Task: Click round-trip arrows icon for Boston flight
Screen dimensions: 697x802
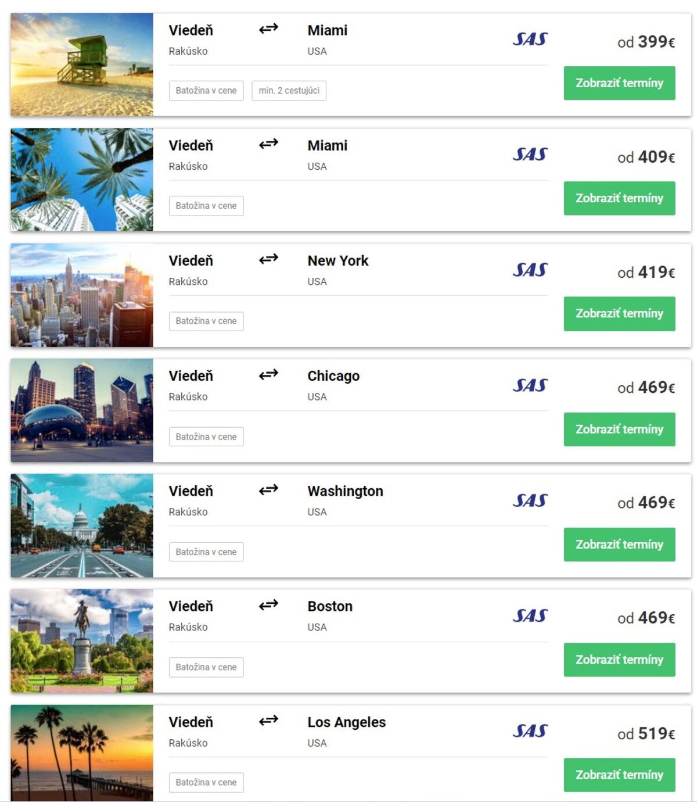Action: (x=268, y=604)
